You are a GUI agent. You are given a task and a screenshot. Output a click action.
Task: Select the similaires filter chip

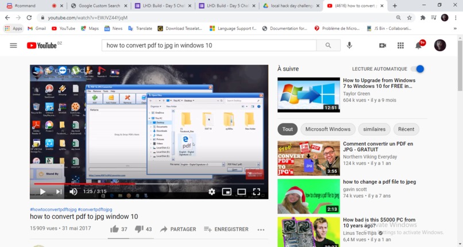point(374,129)
